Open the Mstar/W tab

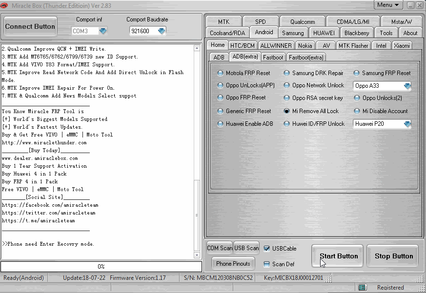[x=401, y=22]
